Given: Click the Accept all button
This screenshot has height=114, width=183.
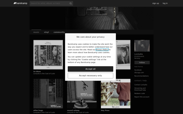Looking at the screenshot, I should [x=90, y=69].
